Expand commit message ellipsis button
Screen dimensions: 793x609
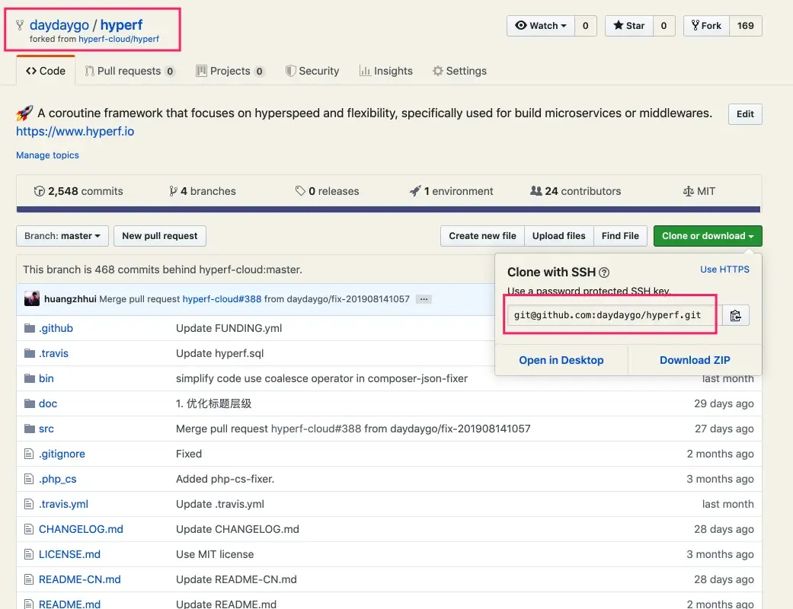[424, 299]
